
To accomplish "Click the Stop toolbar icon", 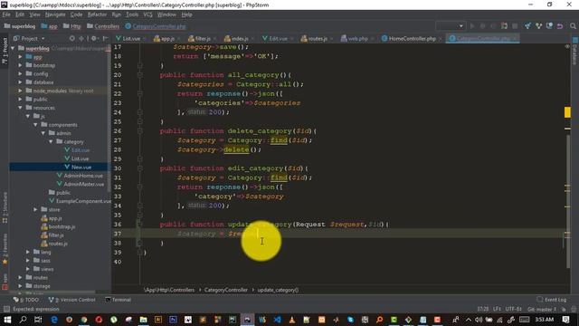I will tap(515, 26).
